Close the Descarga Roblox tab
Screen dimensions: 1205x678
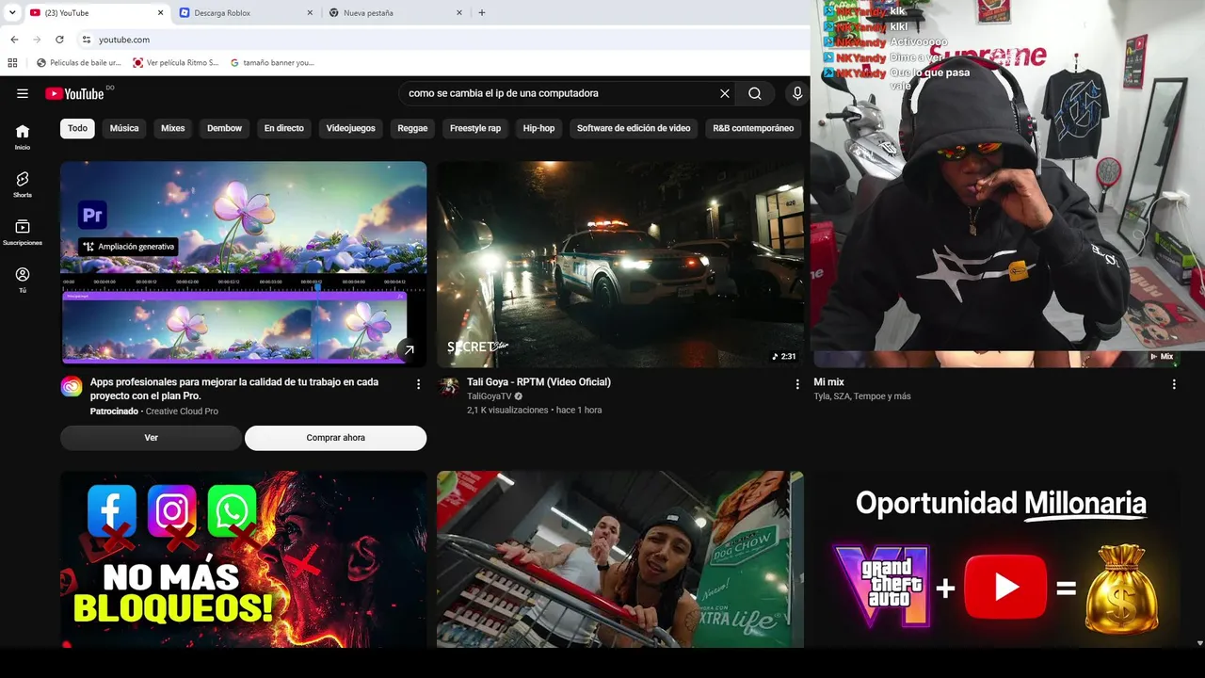point(310,12)
